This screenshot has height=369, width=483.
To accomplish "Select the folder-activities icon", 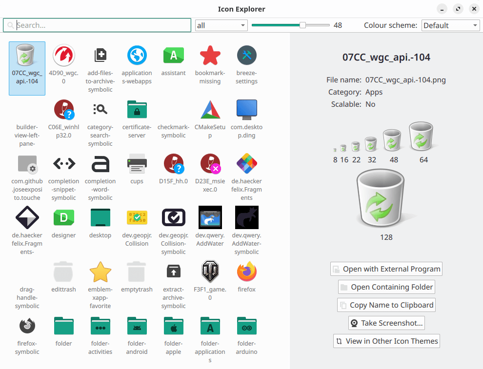I will pos(100,326).
